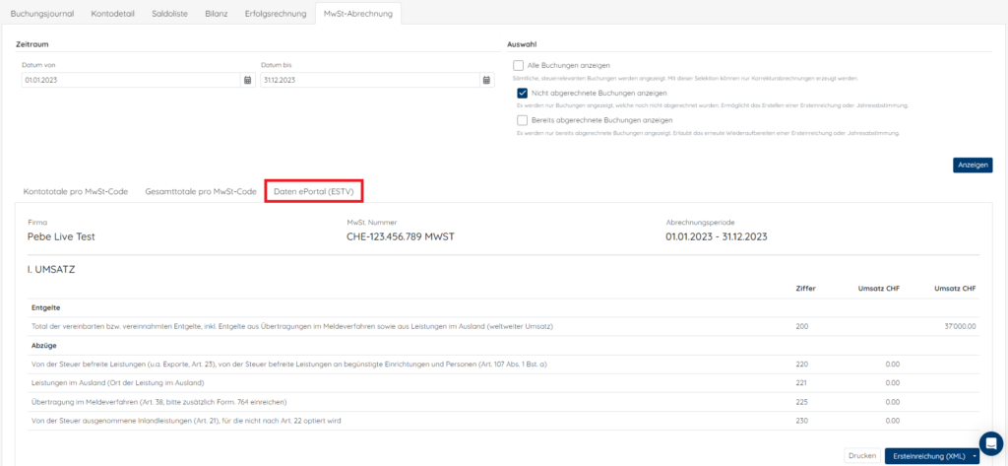Enable Alle Buchungen anzeigen checkbox
This screenshot has height=466, width=1008.
tap(519, 66)
